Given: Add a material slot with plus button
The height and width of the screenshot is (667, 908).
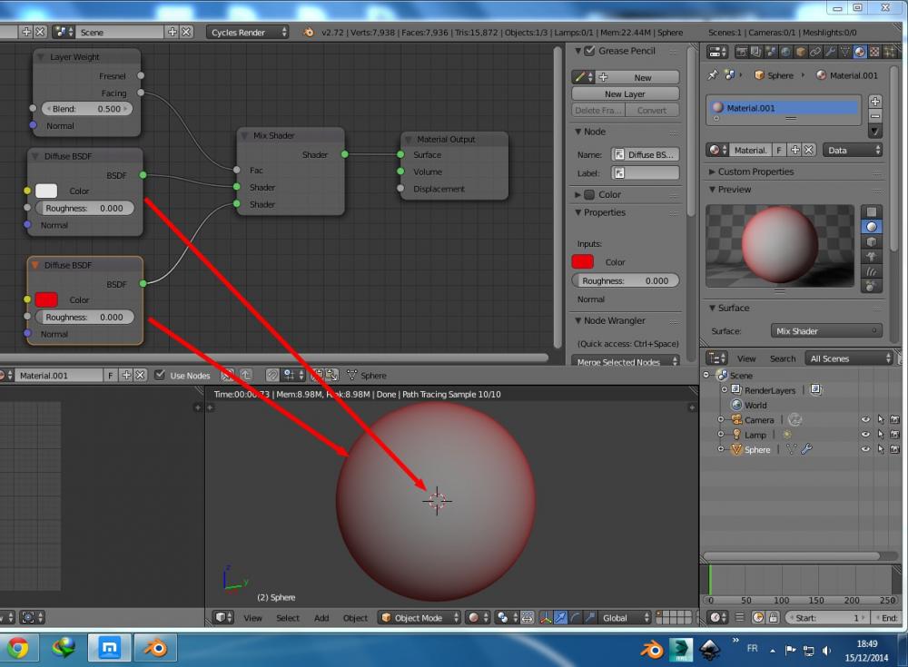Looking at the screenshot, I should click(x=875, y=101).
